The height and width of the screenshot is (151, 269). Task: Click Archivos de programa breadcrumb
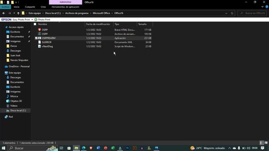point(77,13)
